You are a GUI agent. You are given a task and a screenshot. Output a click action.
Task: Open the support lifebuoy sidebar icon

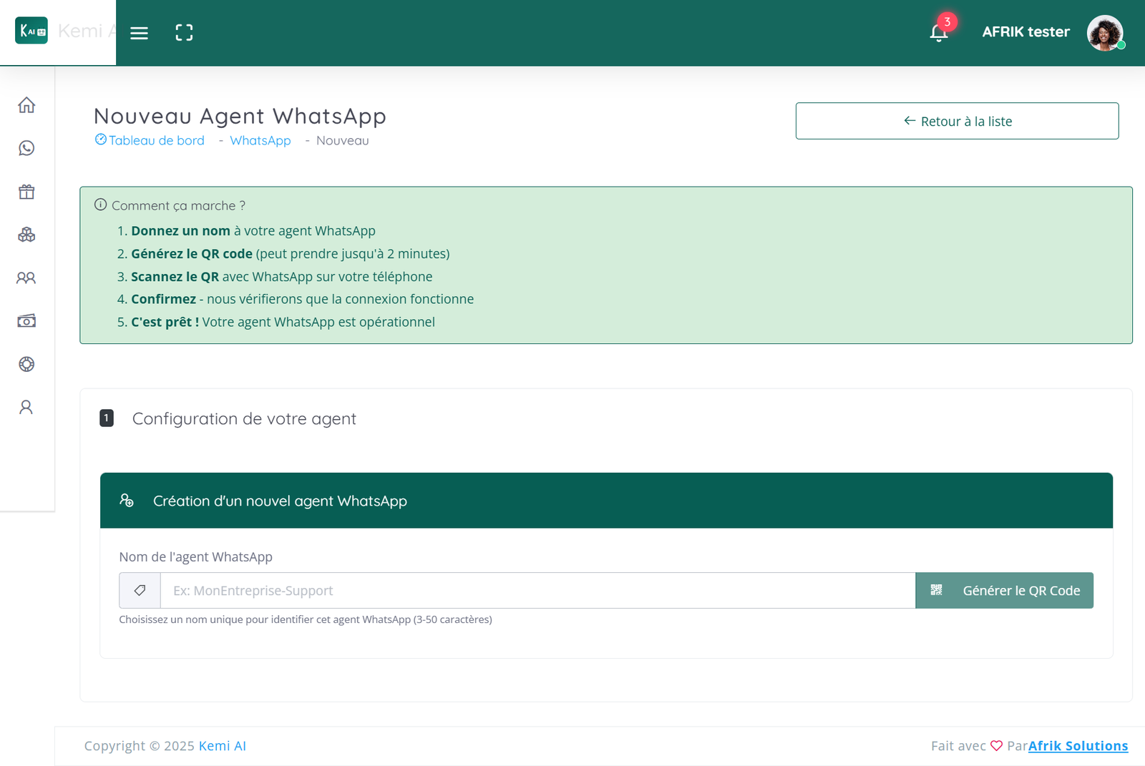point(26,364)
